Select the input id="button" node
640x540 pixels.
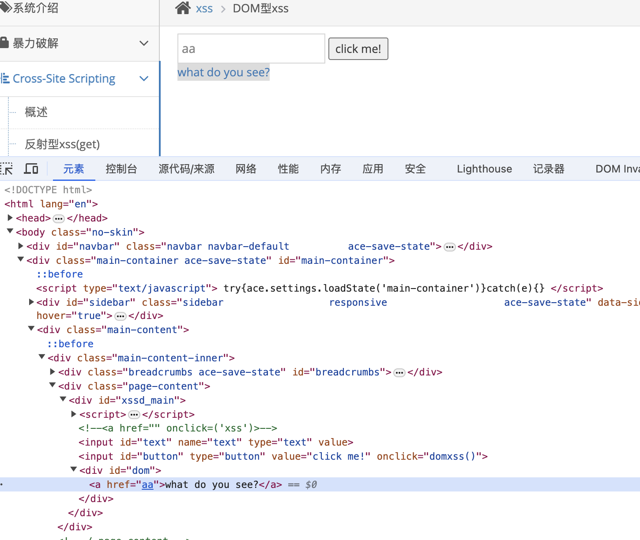pyautogui.click(x=283, y=456)
